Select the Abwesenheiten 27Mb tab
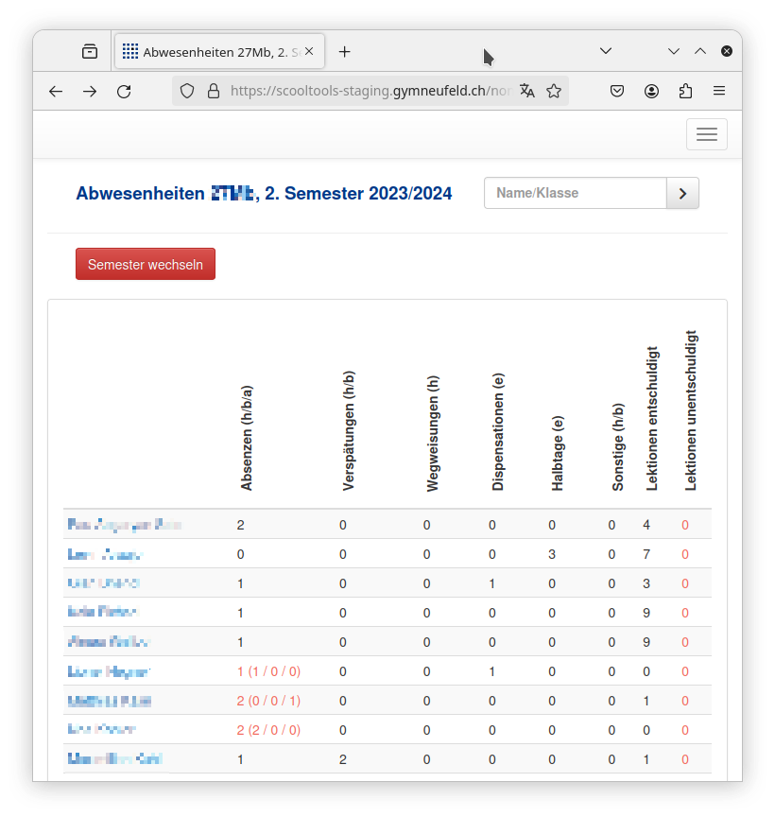This screenshot has height=817, width=775. coord(213,52)
